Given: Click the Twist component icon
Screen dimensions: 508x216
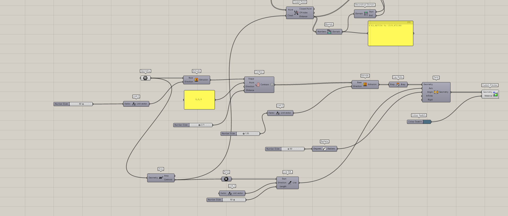Looking at the screenshot, I should tap(436, 92).
